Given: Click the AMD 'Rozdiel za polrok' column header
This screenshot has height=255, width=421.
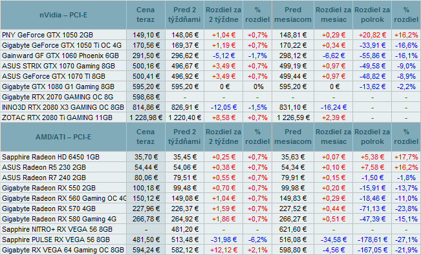Looking at the screenshot, I should click(372, 137).
